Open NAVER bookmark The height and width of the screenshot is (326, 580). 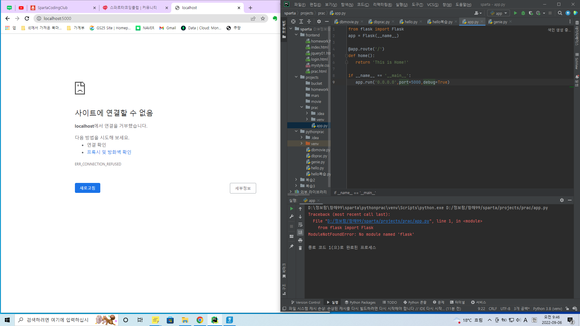145,28
